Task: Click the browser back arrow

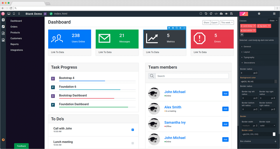Action: (x=3, y=8)
